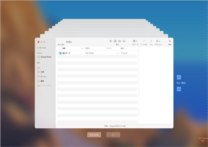Click the 今日 13:02 date cell
Viewport: 208px width, 147px height.
pos(89,53)
